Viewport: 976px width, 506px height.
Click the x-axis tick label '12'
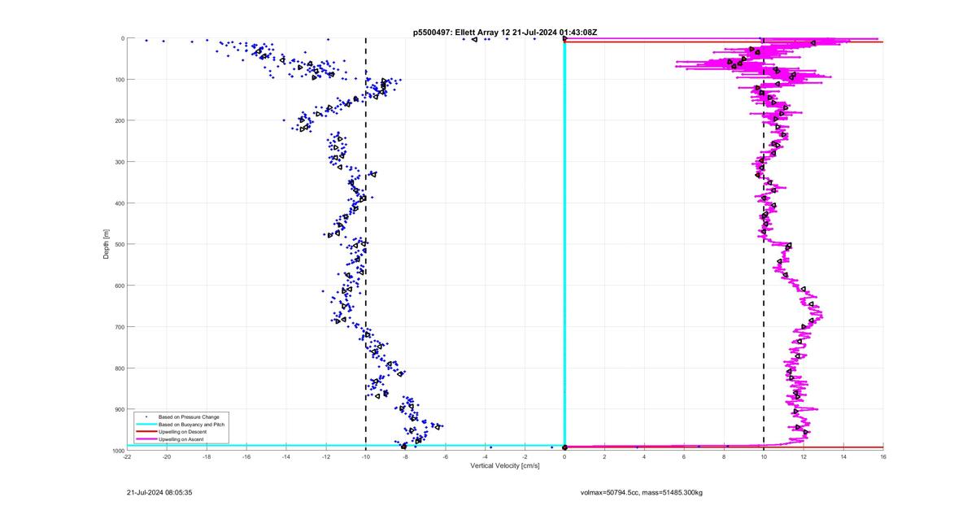click(x=804, y=456)
